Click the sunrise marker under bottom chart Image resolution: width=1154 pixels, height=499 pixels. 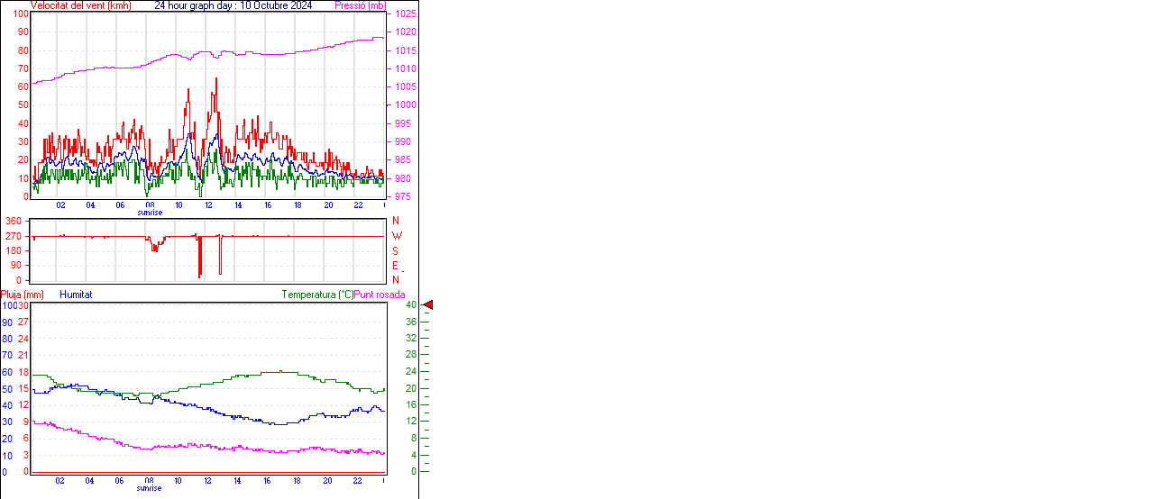coord(150,488)
